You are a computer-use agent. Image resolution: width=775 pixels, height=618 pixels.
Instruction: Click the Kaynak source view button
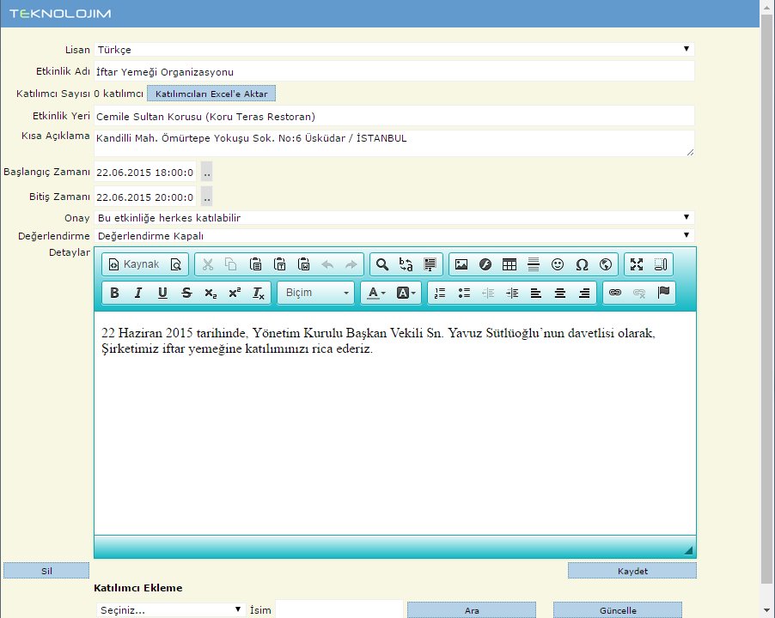133,264
